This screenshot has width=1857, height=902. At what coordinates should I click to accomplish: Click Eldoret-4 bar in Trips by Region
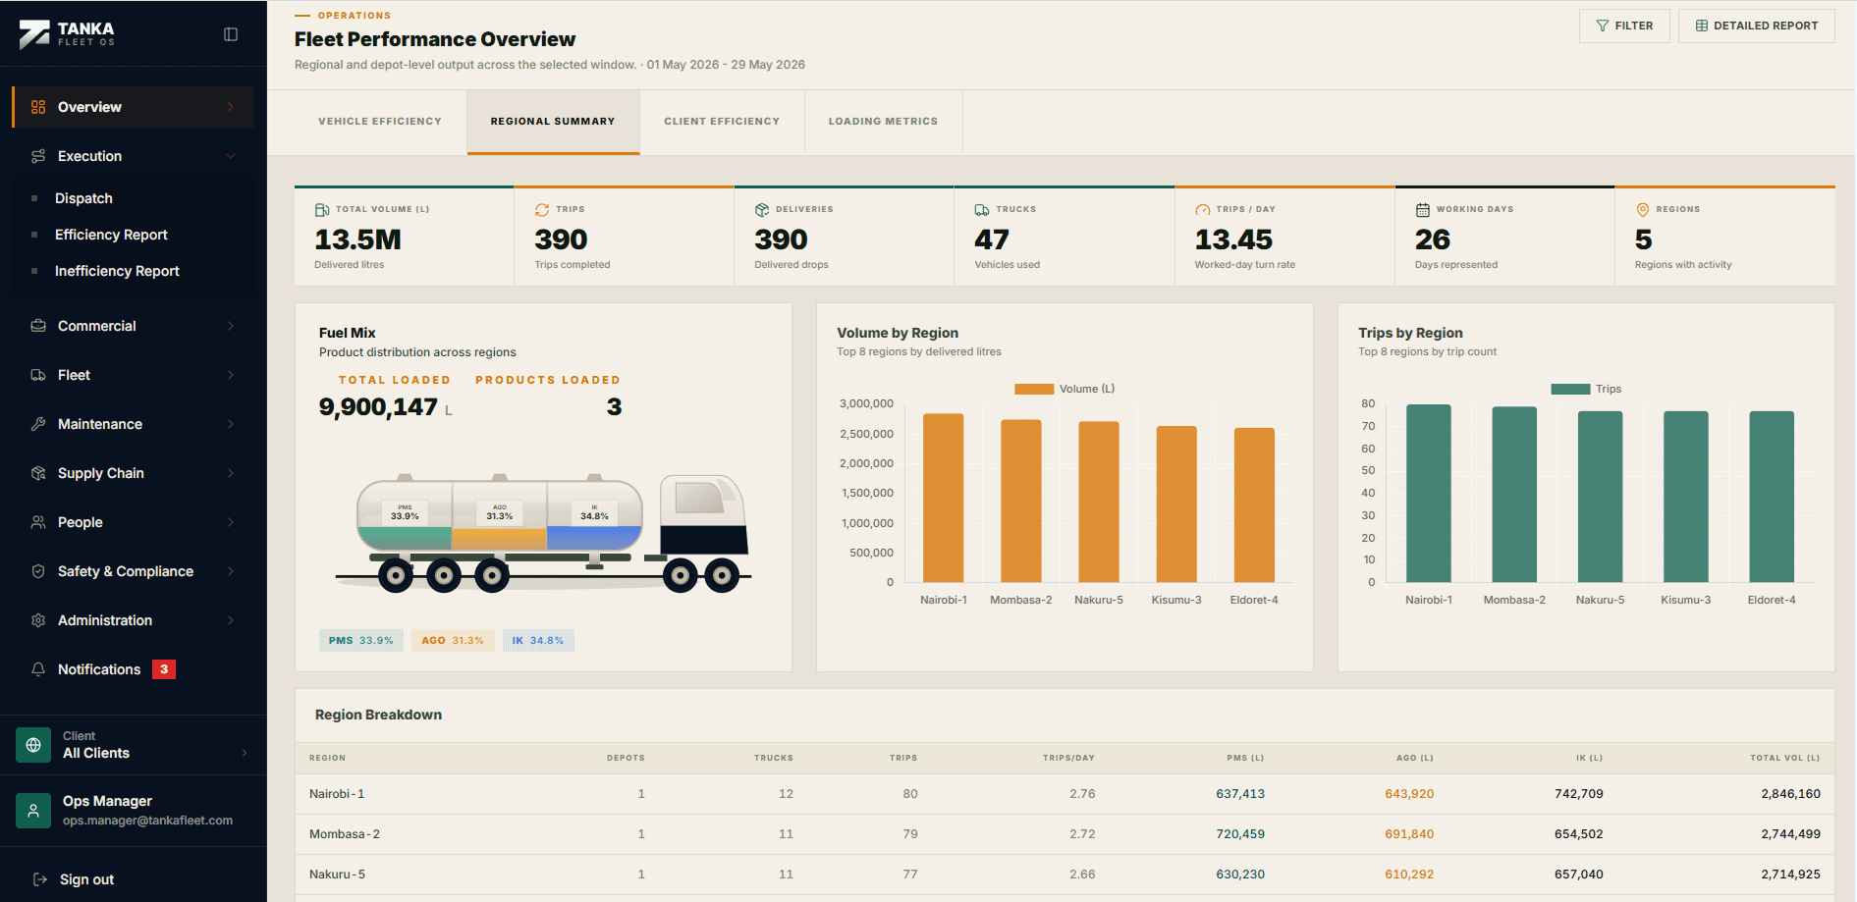[1772, 497]
